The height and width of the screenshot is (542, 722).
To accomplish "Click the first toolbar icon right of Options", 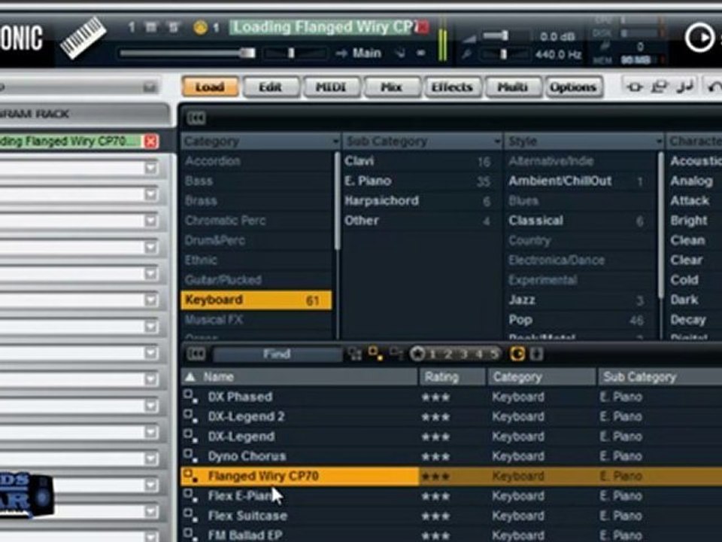I will coord(635,87).
